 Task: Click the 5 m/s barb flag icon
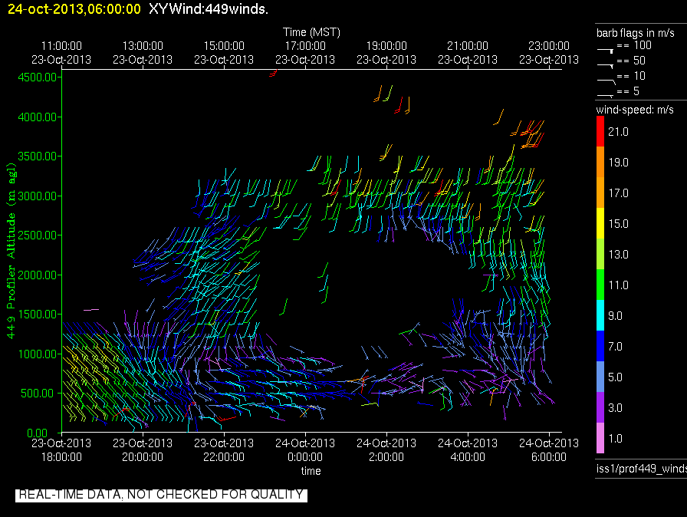(x=606, y=95)
